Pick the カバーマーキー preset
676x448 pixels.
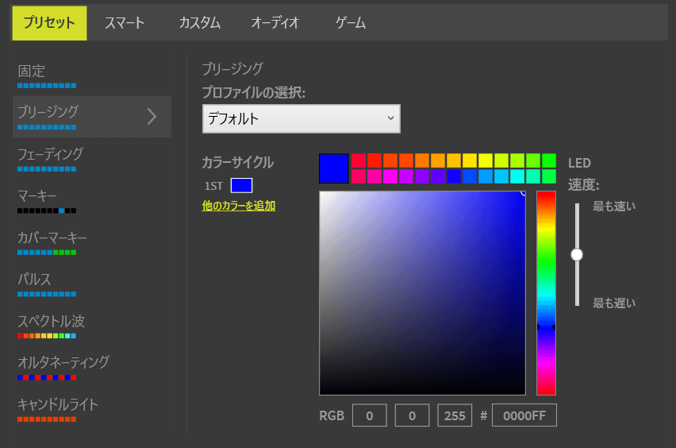52,242
